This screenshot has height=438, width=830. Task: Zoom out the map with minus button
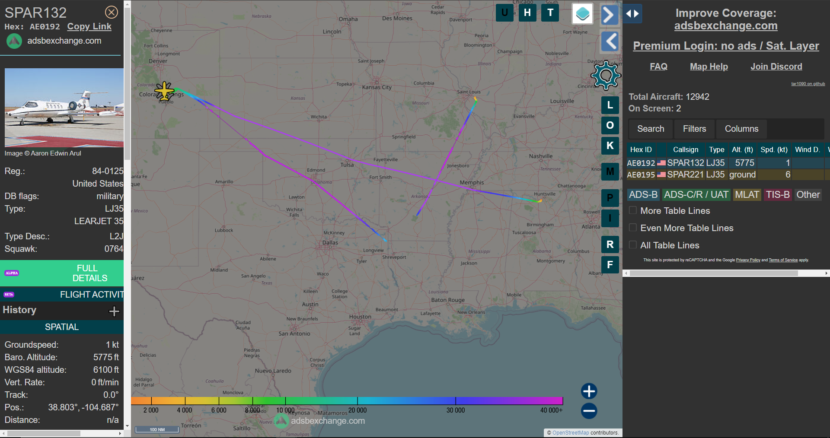[589, 411]
